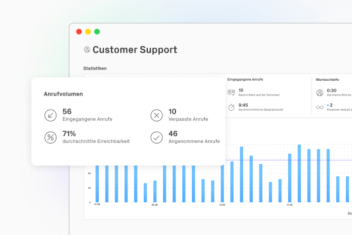The image size is (352, 235).
Task: Click the Nachrichten auf der Voicemail label
Action: click(x=259, y=95)
